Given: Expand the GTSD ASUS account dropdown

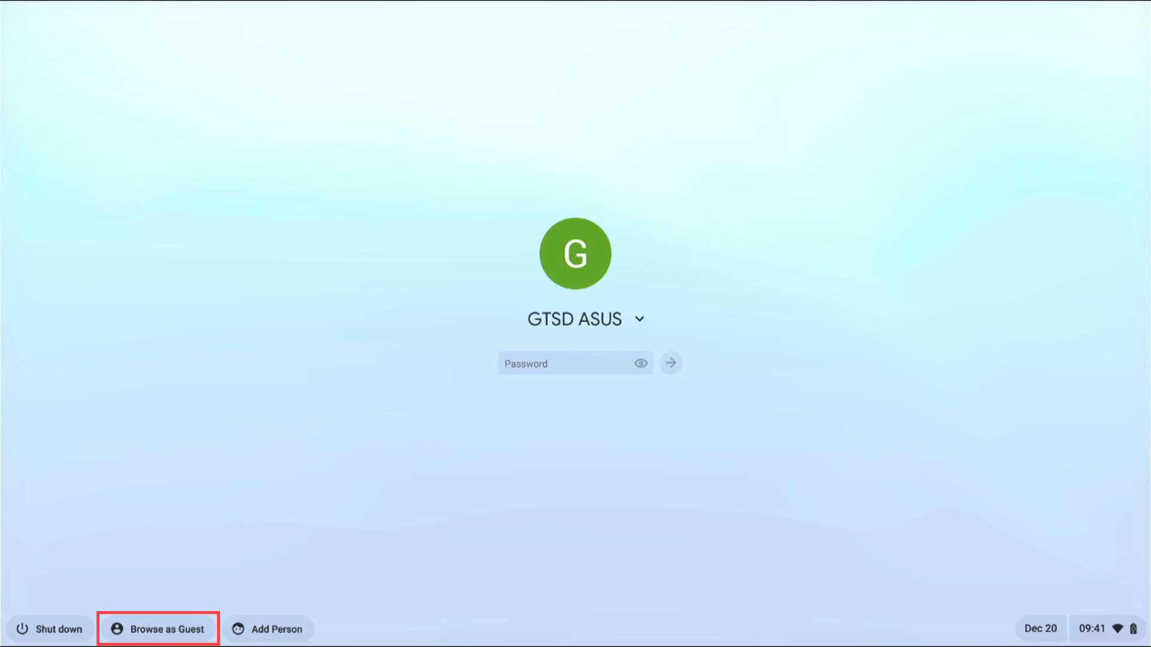Looking at the screenshot, I should [x=638, y=318].
